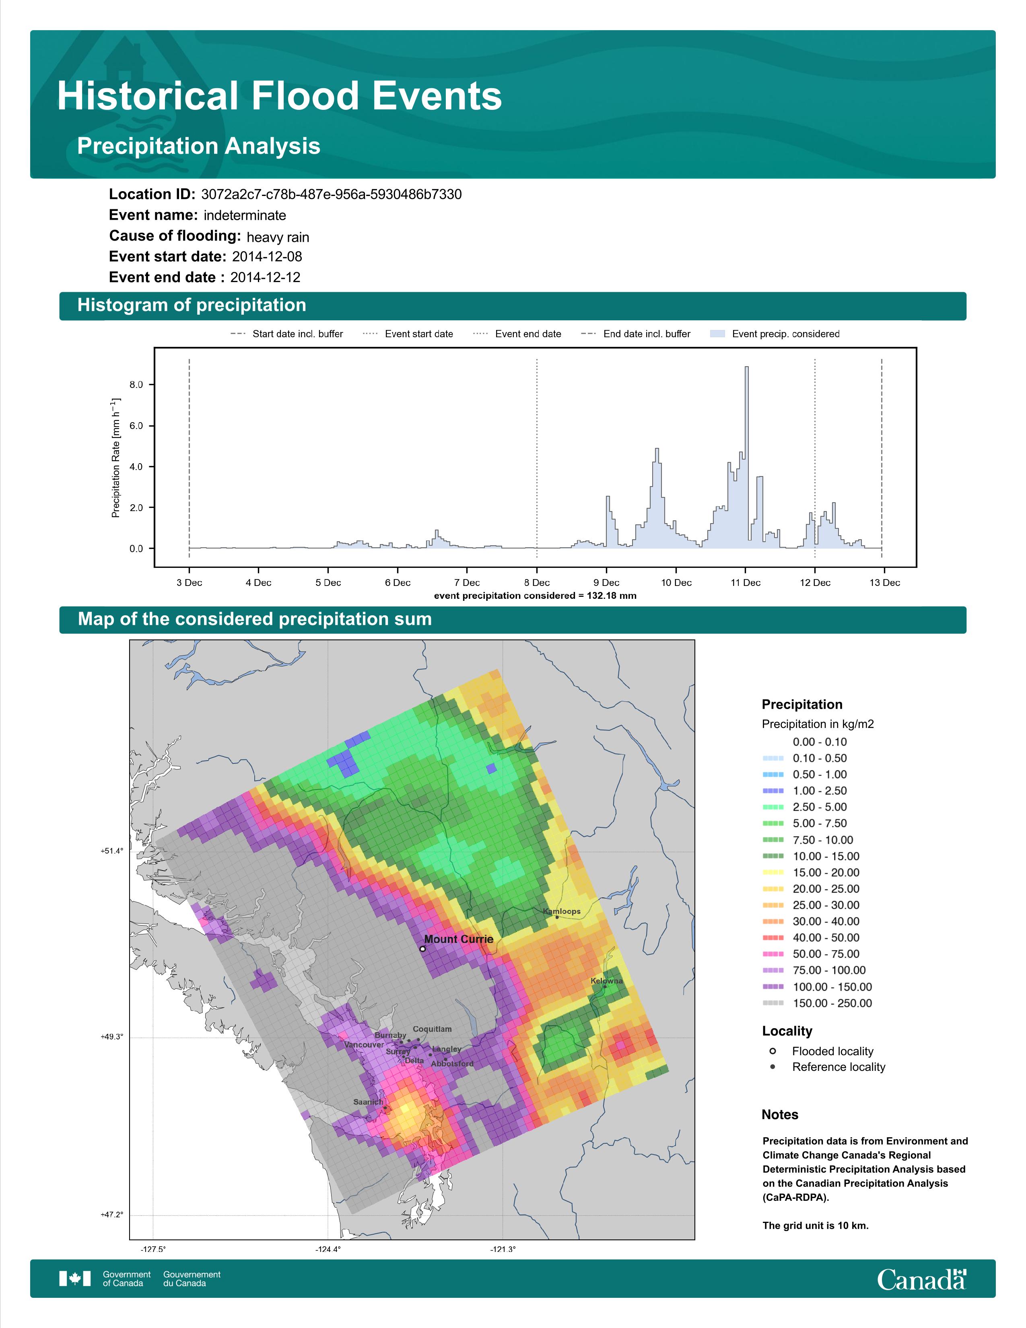Click the 'Start date incl. buffer' legend entry
The image size is (1026, 1328).
(287, 334)
